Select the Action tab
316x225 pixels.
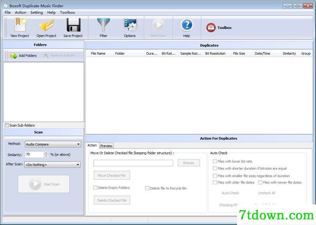[x=92, y=145]
